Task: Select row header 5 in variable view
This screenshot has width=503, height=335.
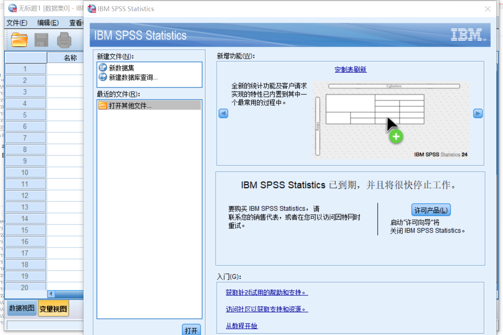Action: click(25, 115)
